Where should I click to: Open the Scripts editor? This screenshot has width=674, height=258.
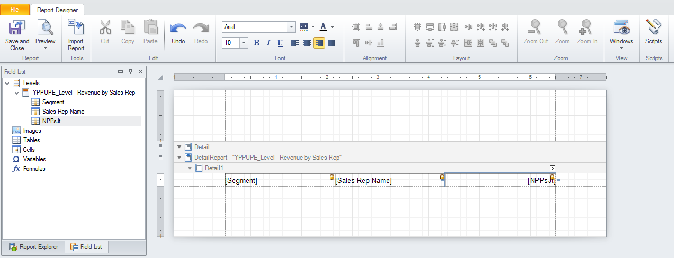coord(653,27)
